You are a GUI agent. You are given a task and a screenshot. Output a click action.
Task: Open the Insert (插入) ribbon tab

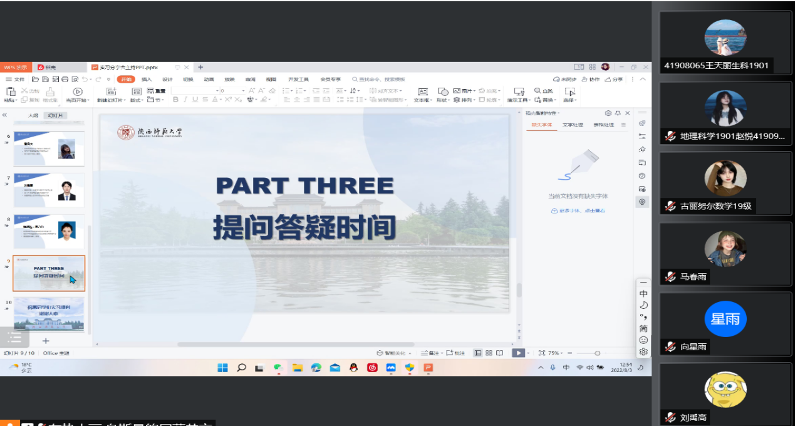[147, 80]
